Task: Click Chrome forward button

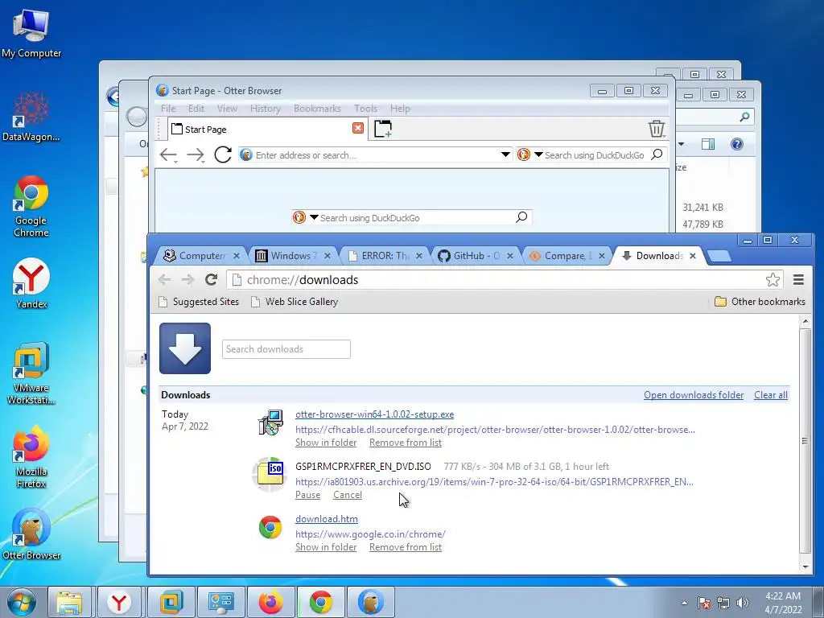Action: point(187,279)
